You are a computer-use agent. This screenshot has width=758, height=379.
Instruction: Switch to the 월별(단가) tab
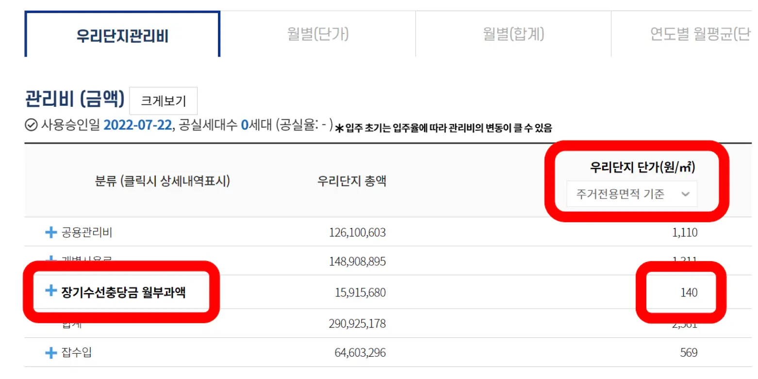point(317,32)
